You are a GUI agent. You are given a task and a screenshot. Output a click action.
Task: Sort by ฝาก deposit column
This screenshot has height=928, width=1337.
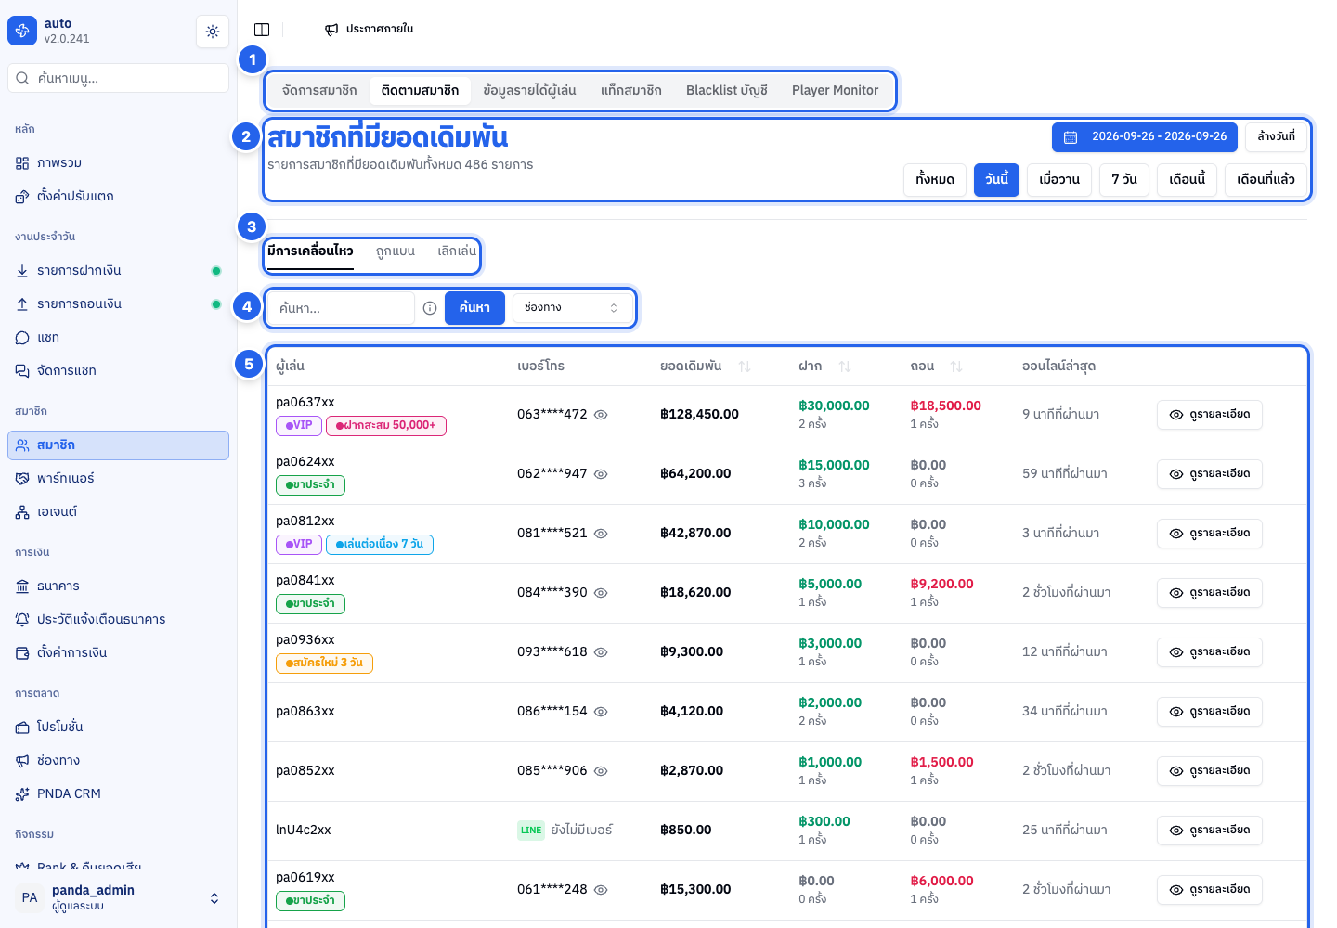pos(845,367)
